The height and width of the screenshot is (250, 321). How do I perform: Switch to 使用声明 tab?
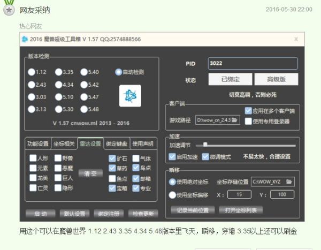pyautogui.click(x=143, y=143)
